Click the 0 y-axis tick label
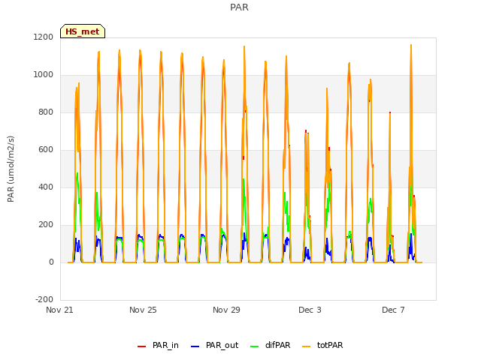The image size is (481, 360). click(51, 262)
